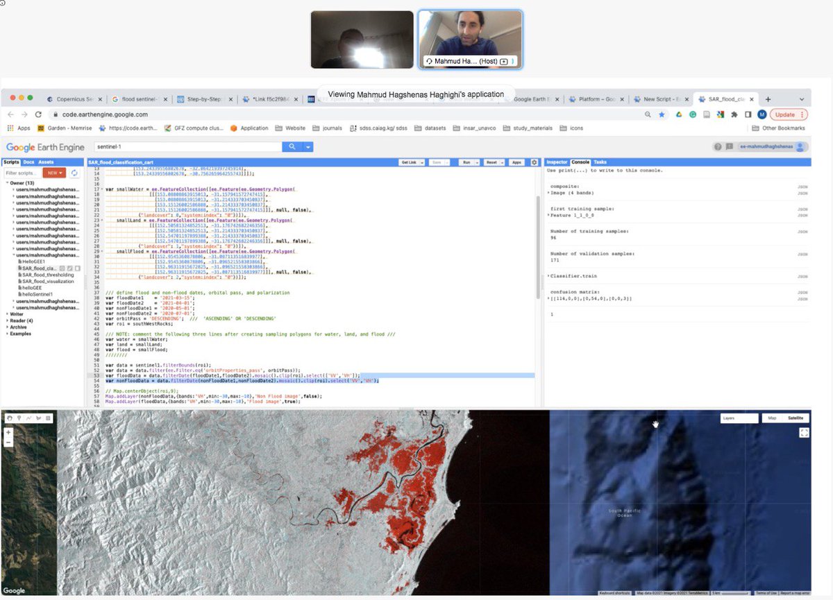Open the datasets bookmark folder

click(x=431, y=128)
